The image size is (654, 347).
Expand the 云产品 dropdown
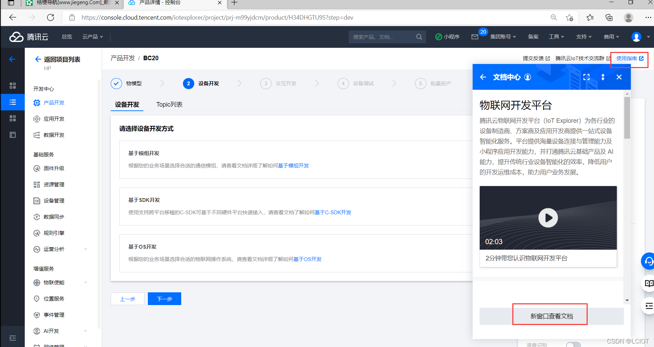[x=92, y=36]
